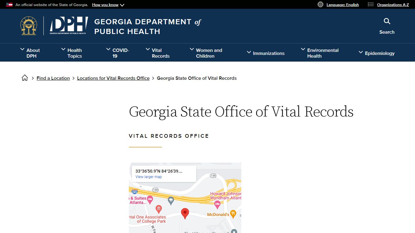Viewport: 415px width, 233px height.
Task: Open the COVID-19 menu
Action: (121, 53)
